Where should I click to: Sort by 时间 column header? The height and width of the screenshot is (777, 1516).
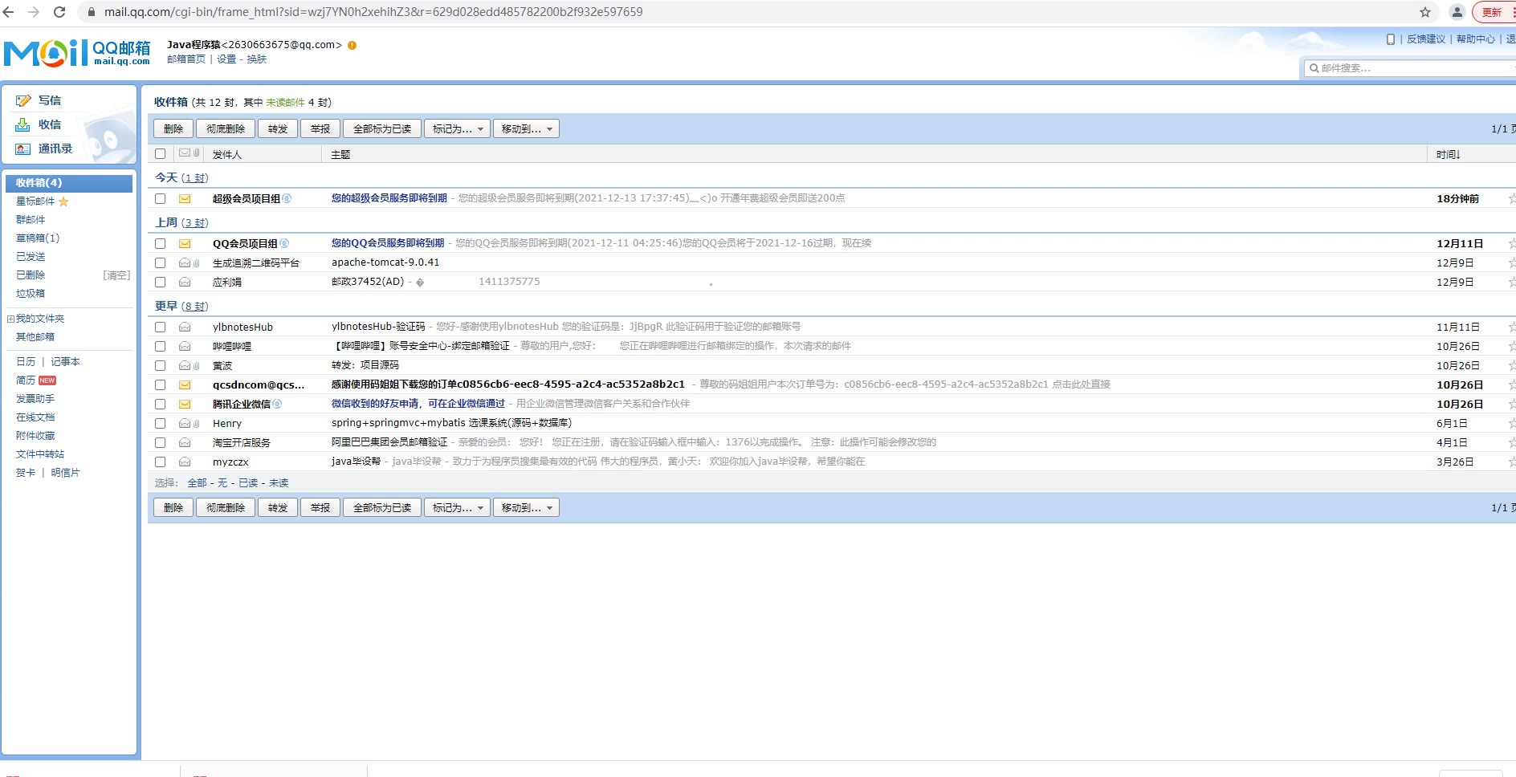pos(1448,154)
